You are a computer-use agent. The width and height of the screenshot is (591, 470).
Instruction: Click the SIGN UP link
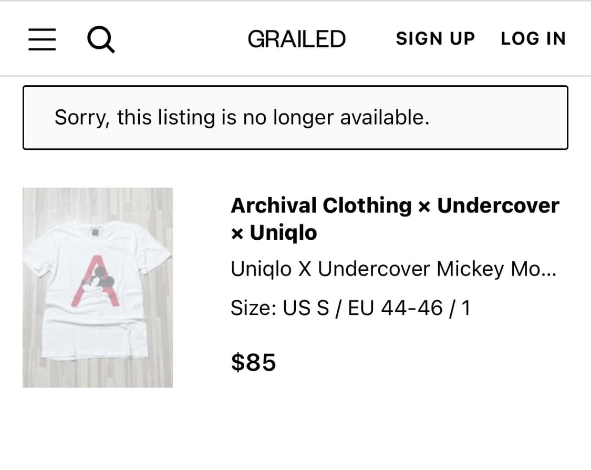point(435,39)
